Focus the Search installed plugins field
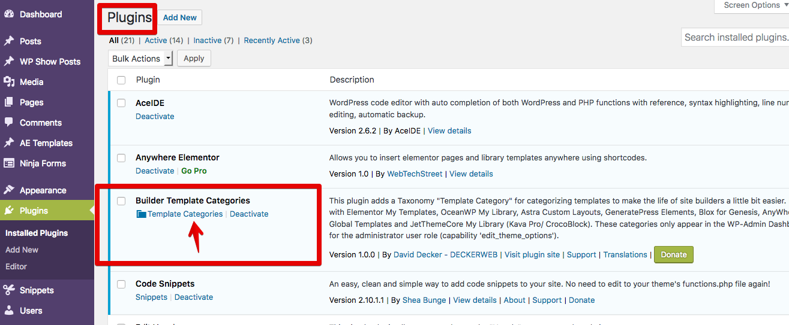The image size is (789, 325). pos(736,37)
